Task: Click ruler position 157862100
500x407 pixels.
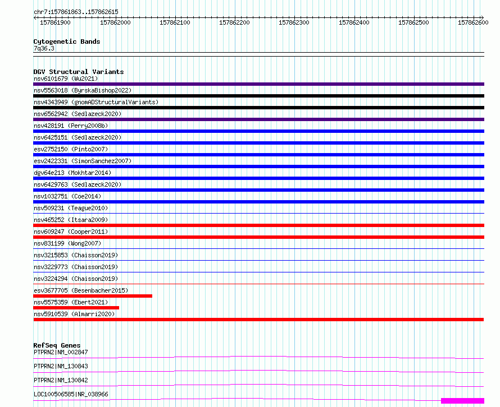Action: tap(175, 22)
